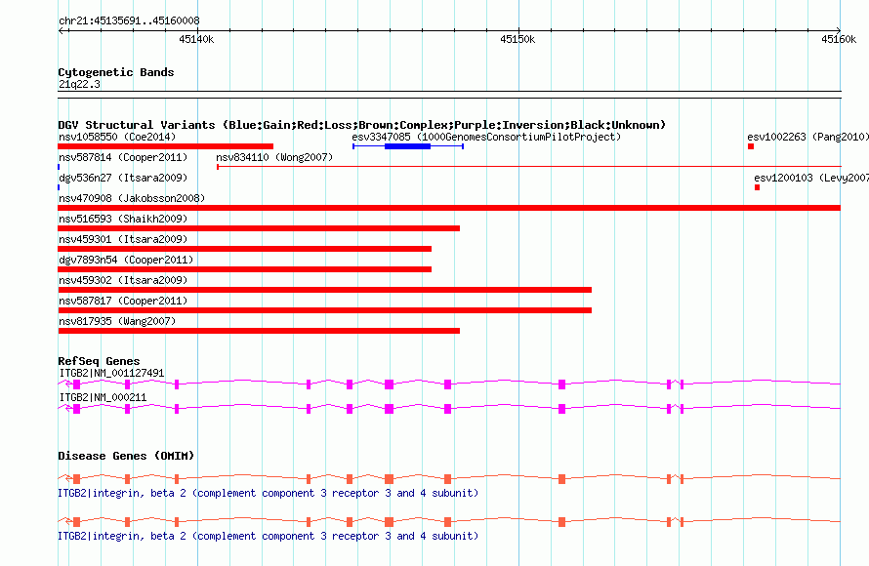This screenshot has width=869, height=566.
Task: Open the nsv470908 (Jakobsson2008) variant label
Action: pos(132,198)
